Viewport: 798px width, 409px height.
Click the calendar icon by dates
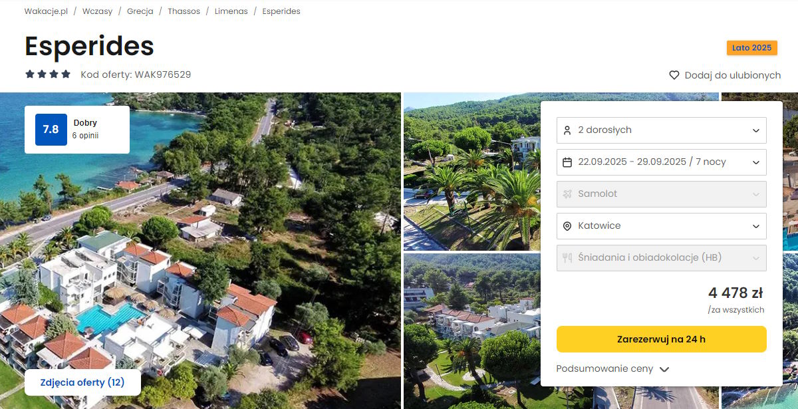[567, 162]
